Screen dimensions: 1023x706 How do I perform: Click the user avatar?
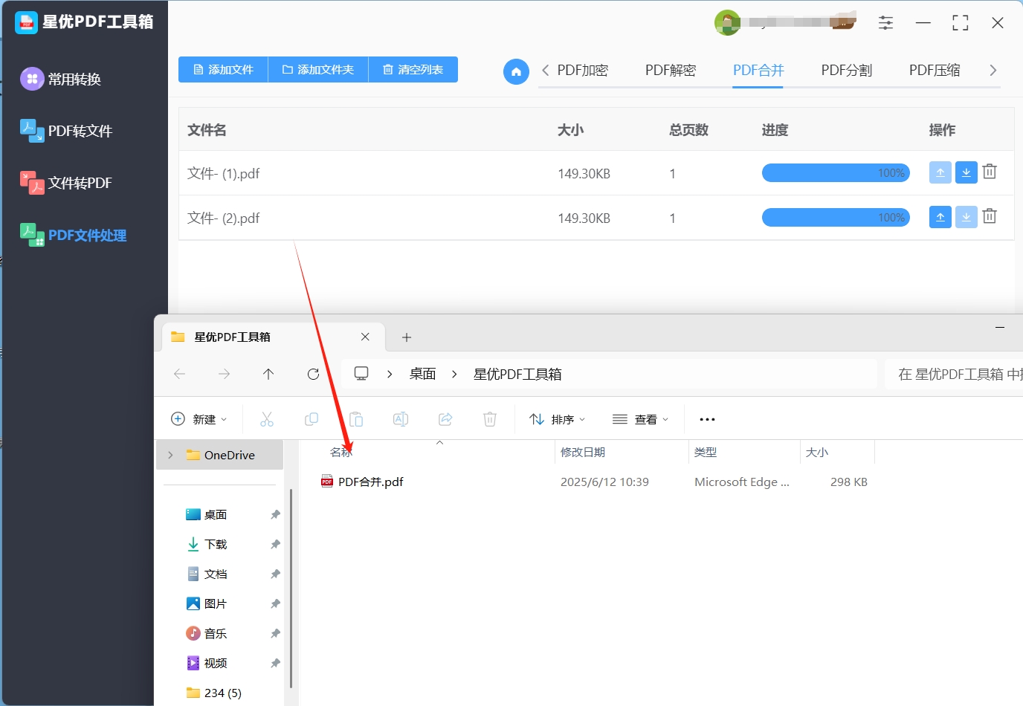coord(727,22)
